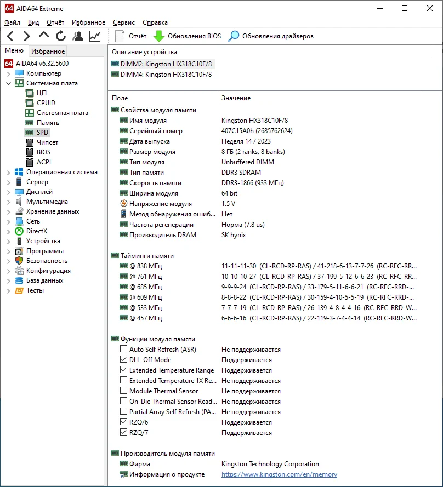Click the driver updates magnifier icon
This screenshot has height=487, width=443.
pos(234,36)
